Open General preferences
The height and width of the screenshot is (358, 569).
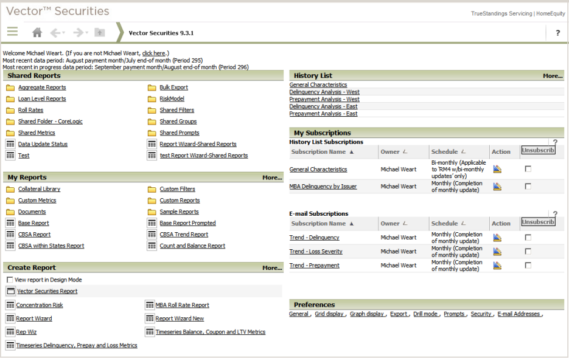(x=299, y=314)
